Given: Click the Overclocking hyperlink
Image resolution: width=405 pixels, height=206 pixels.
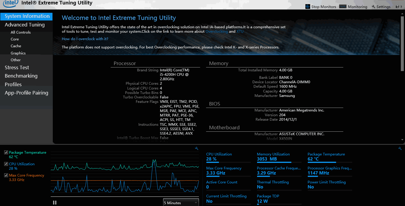Looking at the screenshot, I should (217, 32).
